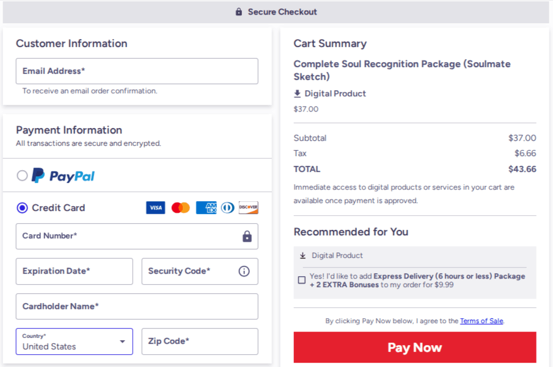Viewport: 553px width, 367px height.
Task: Click the lock icon in Card Number field
Action: click(247, 237)
